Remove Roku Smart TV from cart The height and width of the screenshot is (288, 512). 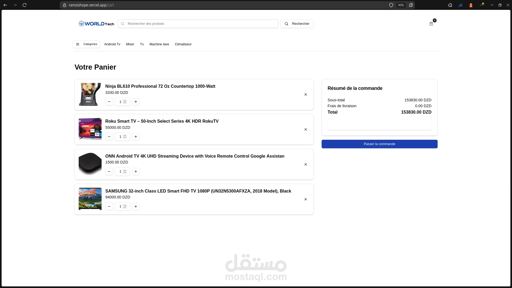pos(306,129)
